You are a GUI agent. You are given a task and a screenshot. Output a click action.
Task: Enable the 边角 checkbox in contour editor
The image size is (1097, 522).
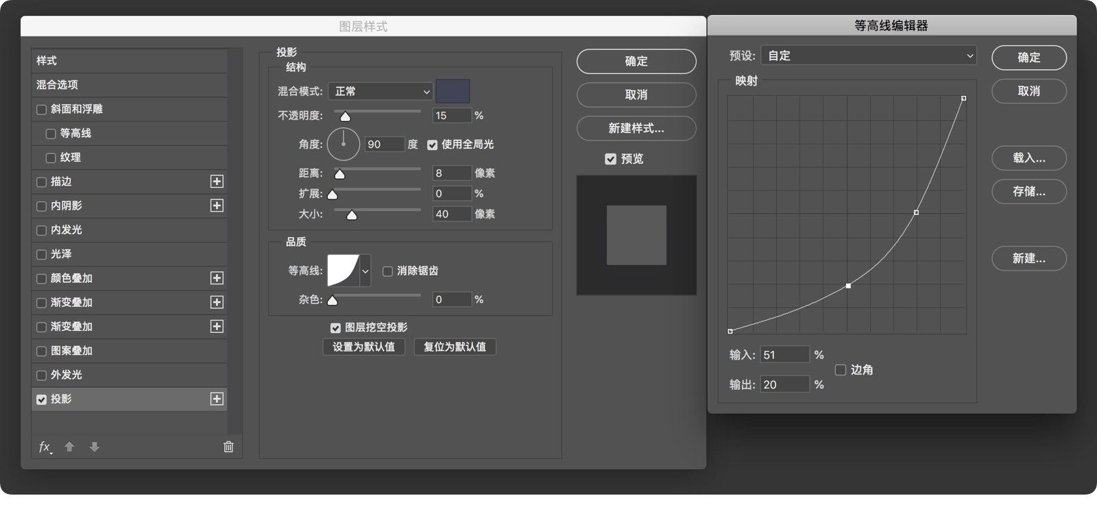click(841, 370)
